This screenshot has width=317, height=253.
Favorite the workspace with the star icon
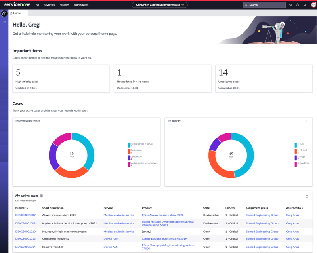click(183, 5)
